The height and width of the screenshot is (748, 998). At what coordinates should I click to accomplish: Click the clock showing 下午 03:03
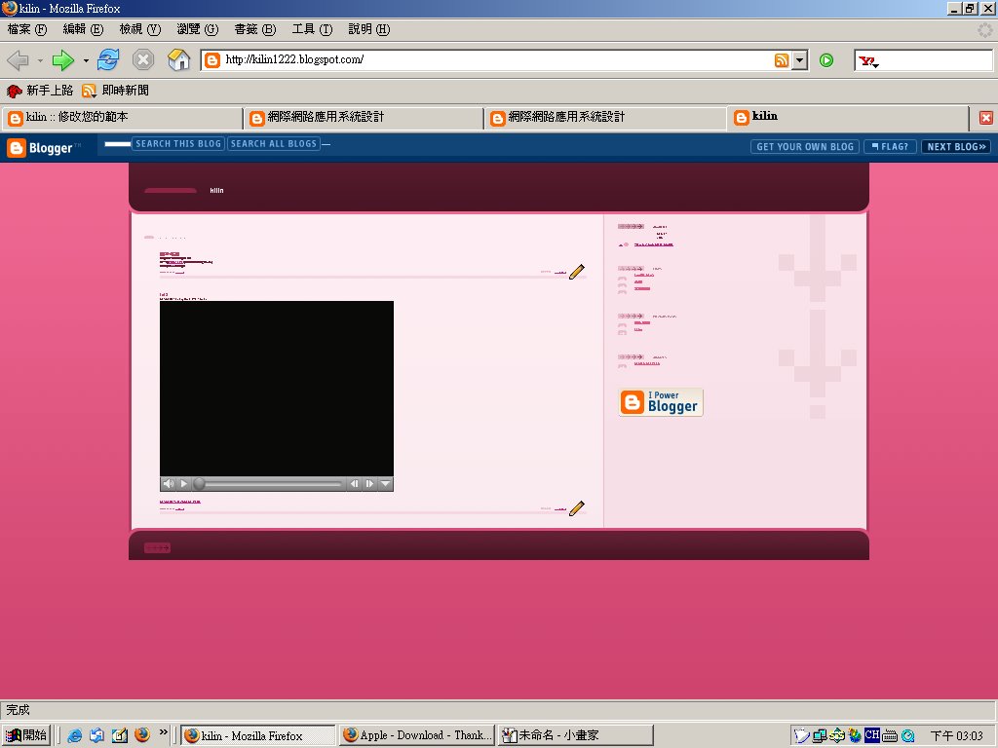957,736
